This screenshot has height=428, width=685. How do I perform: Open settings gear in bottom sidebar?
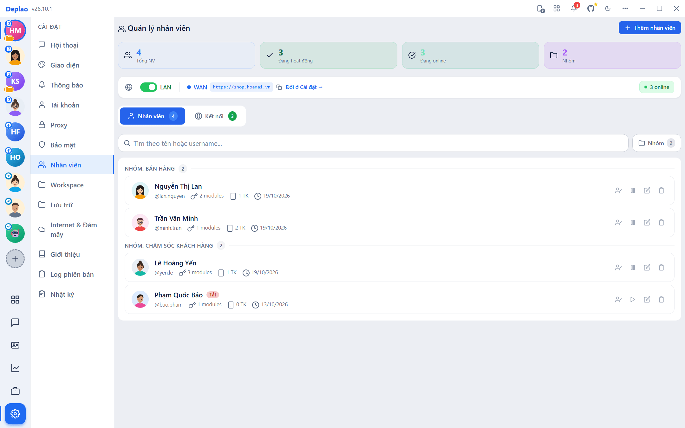[x=15, y=414]
